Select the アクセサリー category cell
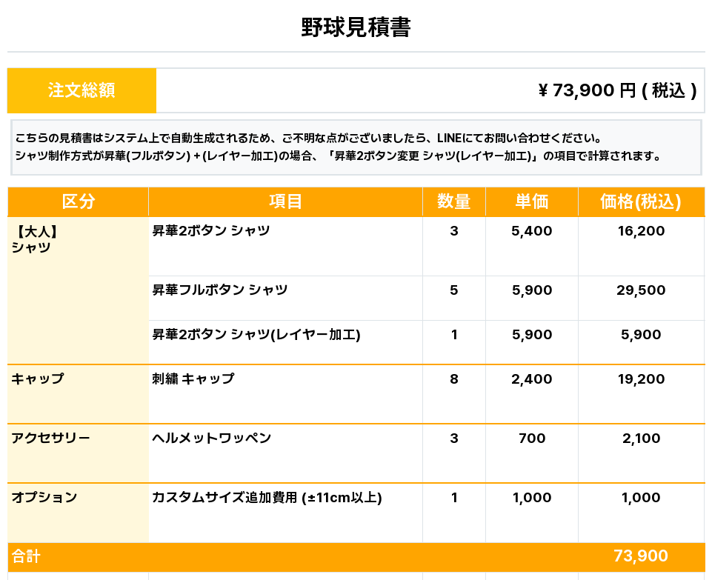 tap(50, 439)
